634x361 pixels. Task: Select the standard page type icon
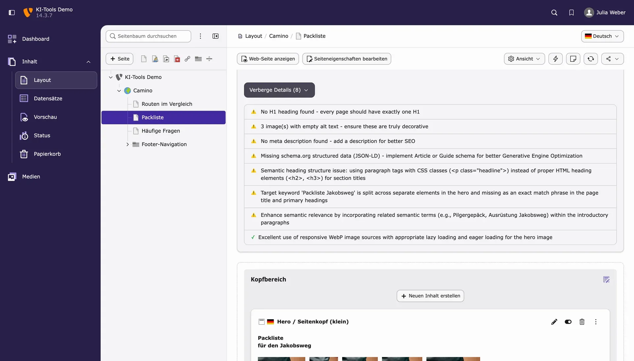[144, 59]
